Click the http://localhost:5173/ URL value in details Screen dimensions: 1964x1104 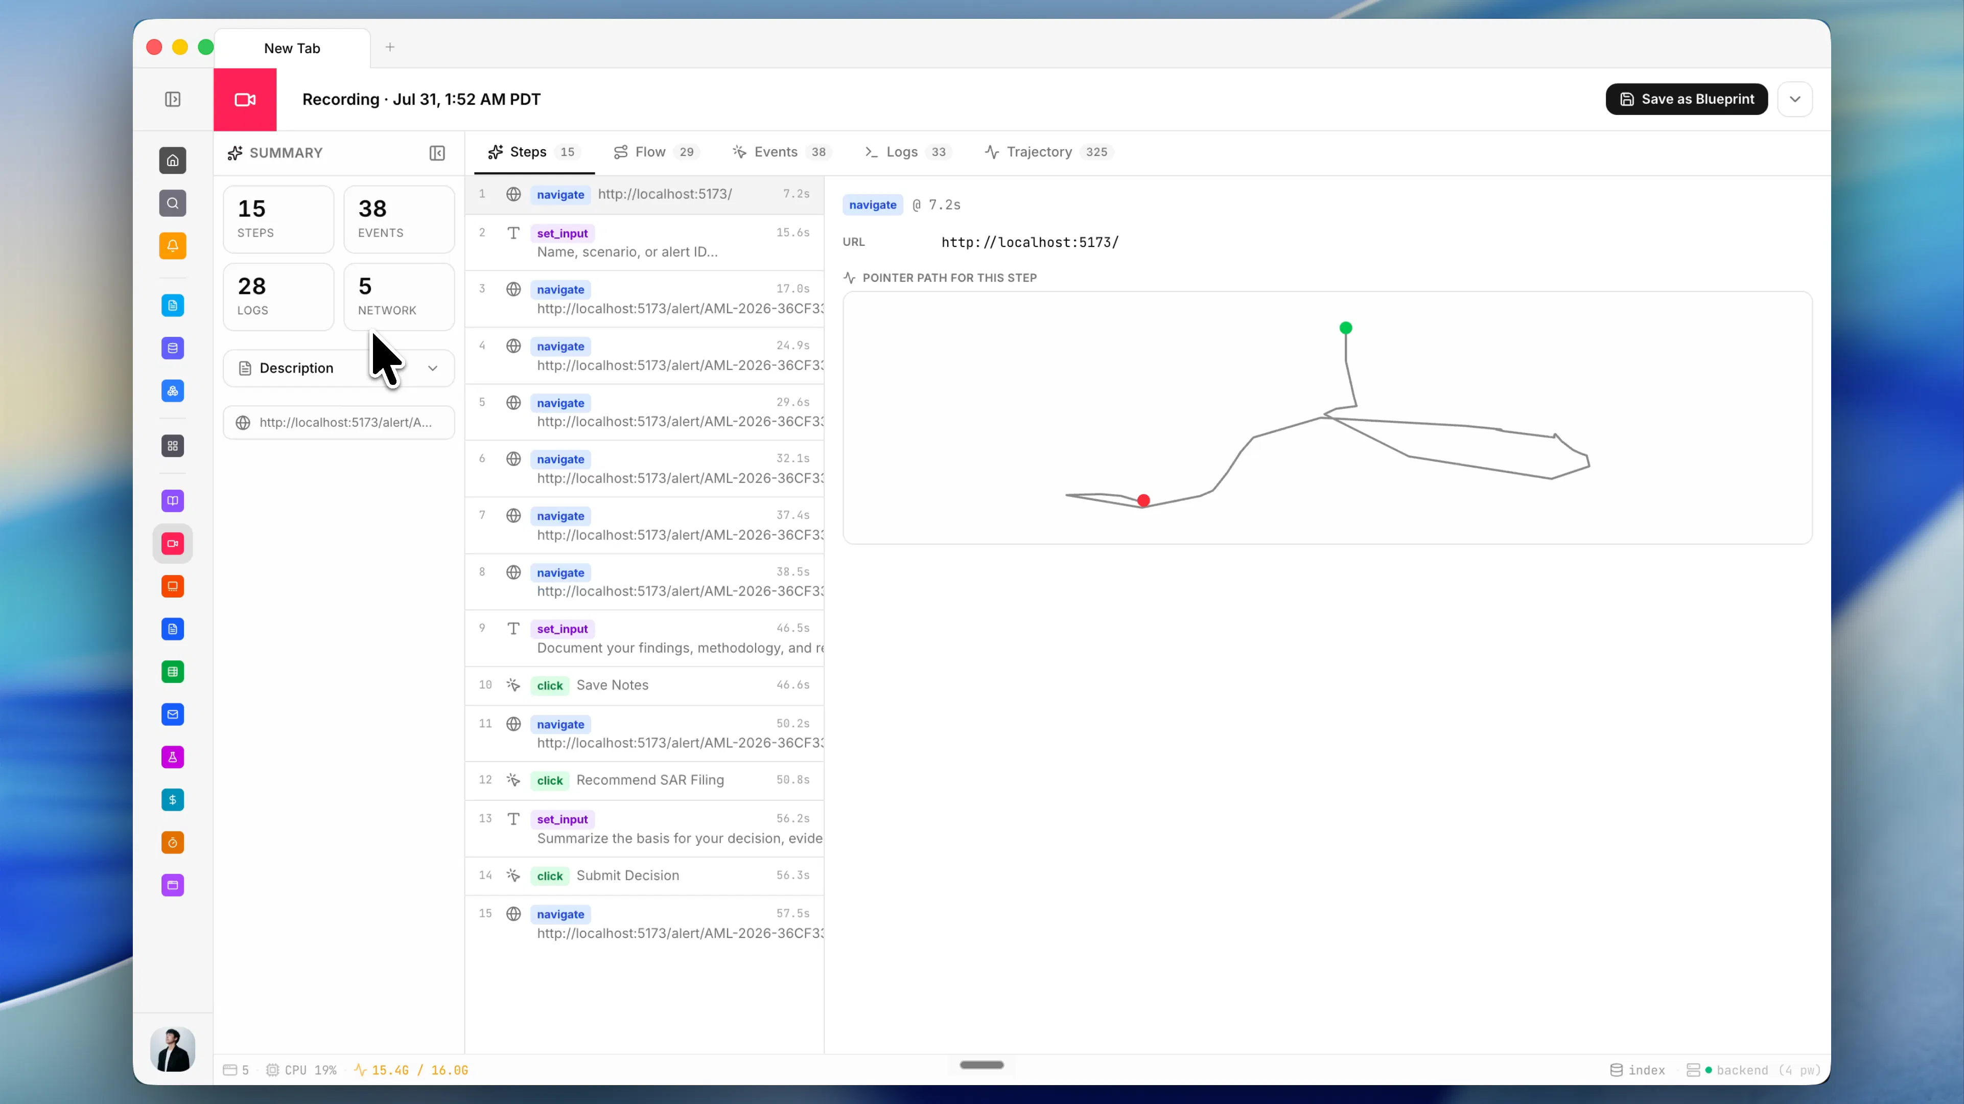pos(1030,242)
